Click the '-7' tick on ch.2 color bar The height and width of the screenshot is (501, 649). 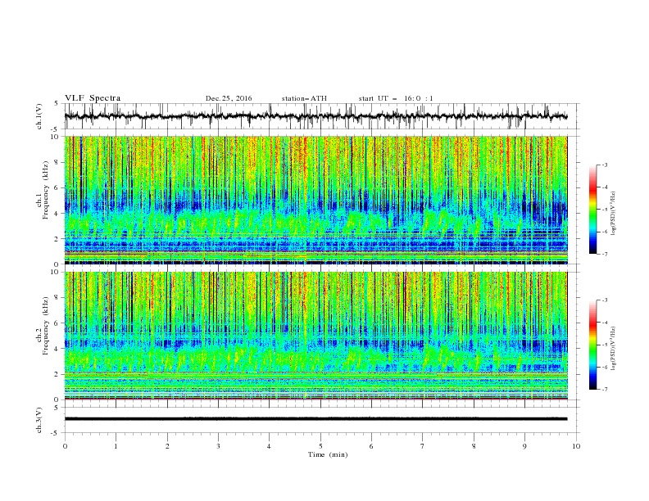pyautogui.click(x=605, y=390)
